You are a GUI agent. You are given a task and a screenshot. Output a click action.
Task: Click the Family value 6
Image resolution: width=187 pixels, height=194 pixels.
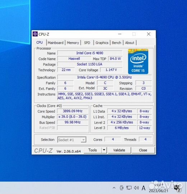[65, 83]
